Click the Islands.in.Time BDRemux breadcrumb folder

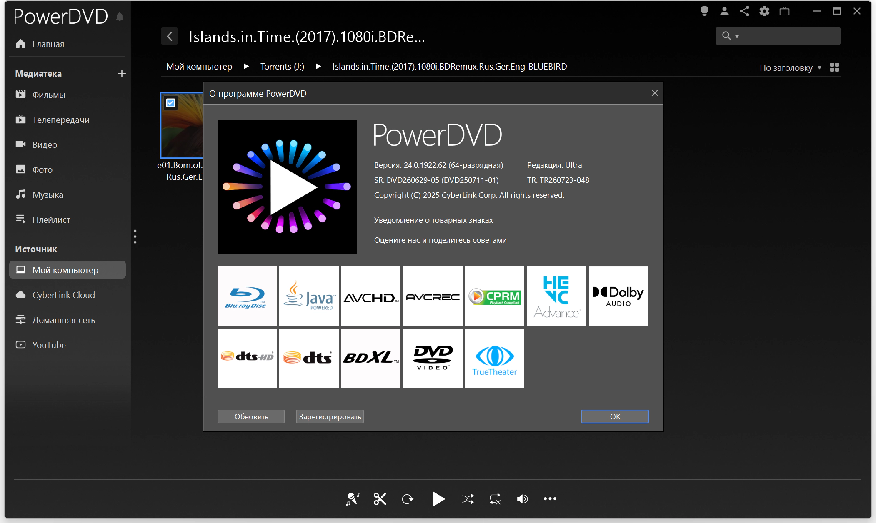coord(450,67)
